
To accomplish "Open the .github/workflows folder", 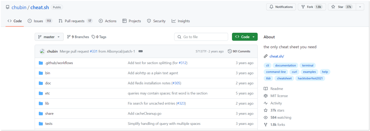I will 59,63.
